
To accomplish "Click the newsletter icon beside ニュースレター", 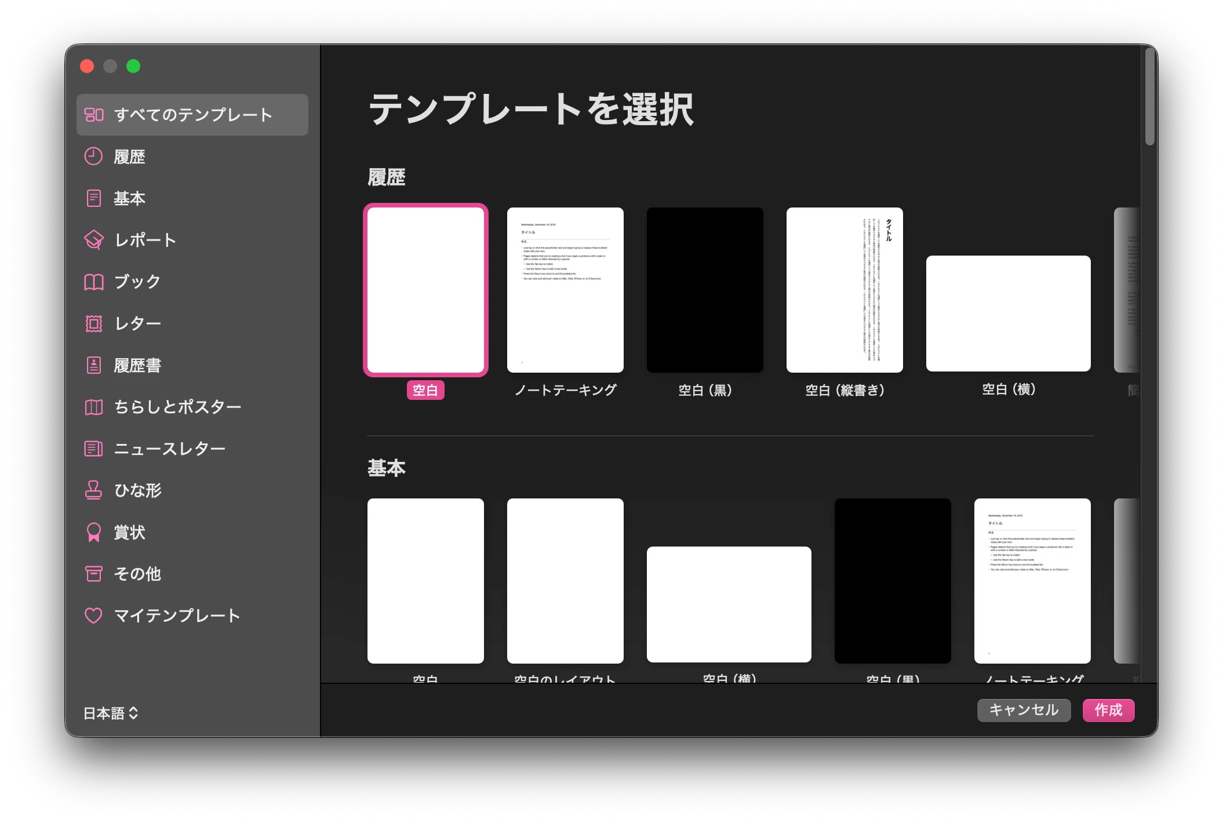I will [x=93, y=449].
